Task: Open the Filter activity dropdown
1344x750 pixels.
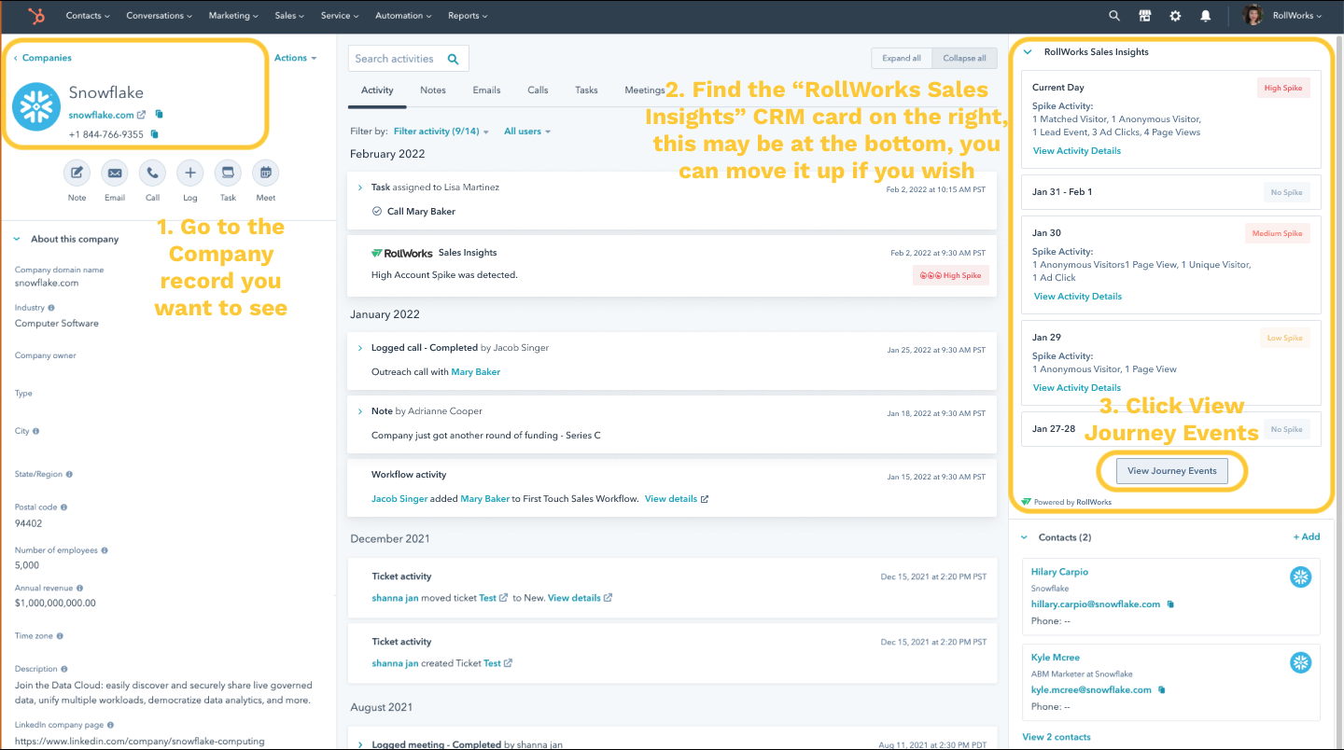Action: point(441,132)
